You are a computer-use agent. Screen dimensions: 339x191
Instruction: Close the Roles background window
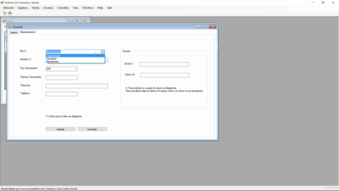pos(85,21)
